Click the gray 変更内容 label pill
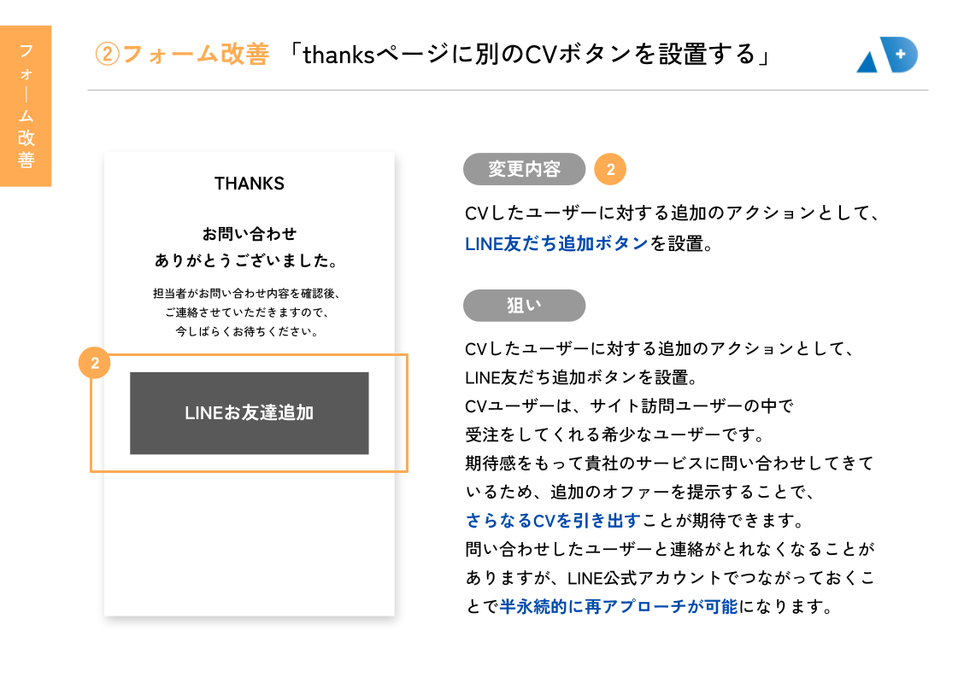Viewport: 958px width, 677px height. pos(524,169)
